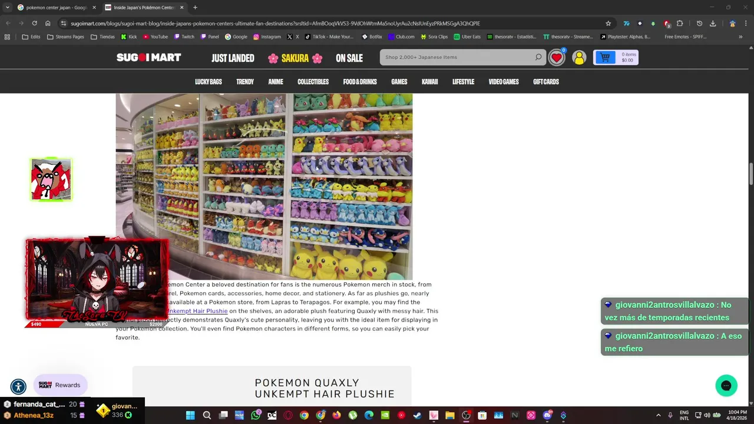Screen dimensions: 754x424
Task: Open the bookmarks apps grid icon
Action: (x=7, y=37)
